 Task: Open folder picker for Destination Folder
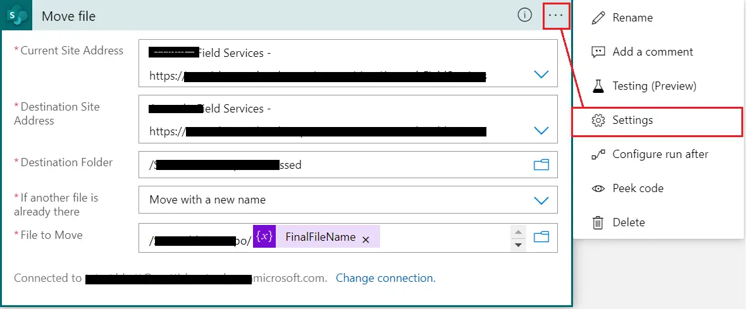541,165
